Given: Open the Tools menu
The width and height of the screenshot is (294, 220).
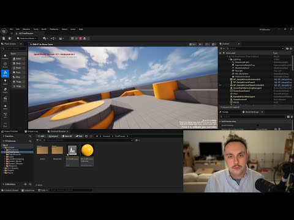Looking at the screenshot, I should pos(36,29).
